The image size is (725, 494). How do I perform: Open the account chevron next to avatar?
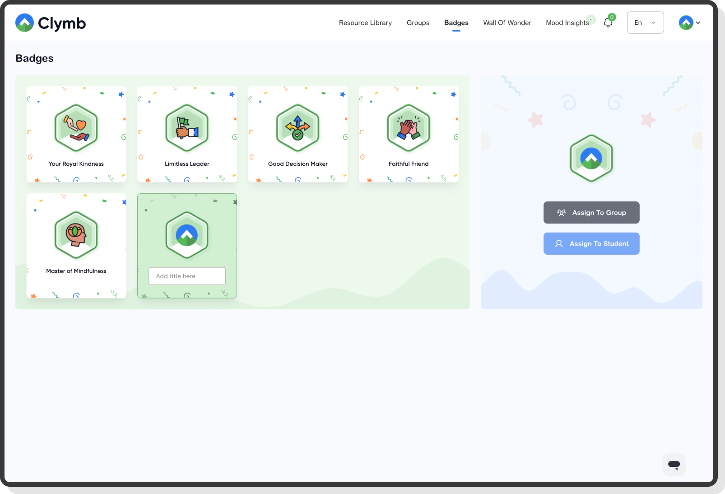click(697, 22)
